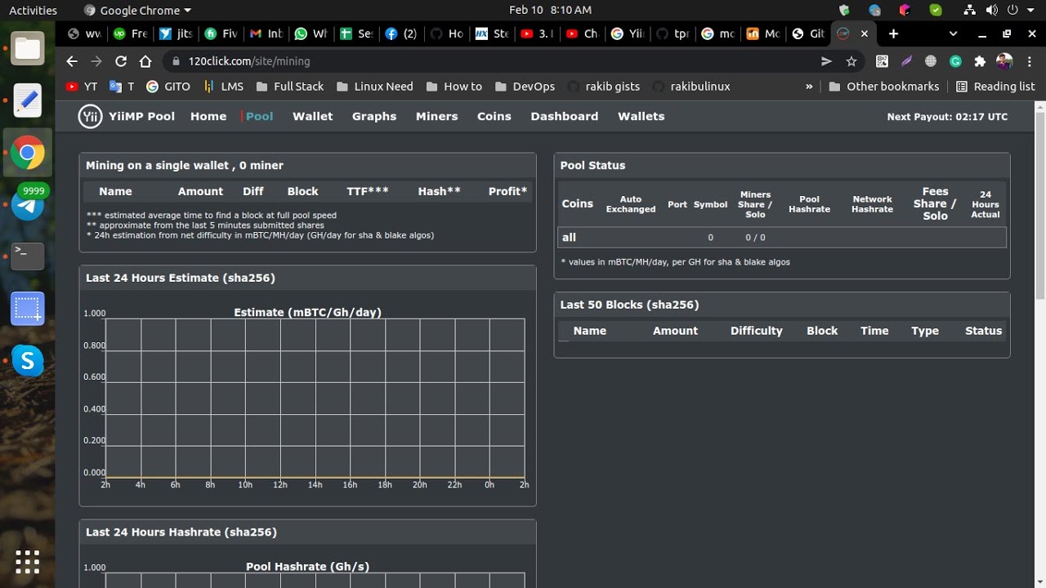Open the Wallets page
This screenshot has height=588, width=1046.
click(641, 116)
